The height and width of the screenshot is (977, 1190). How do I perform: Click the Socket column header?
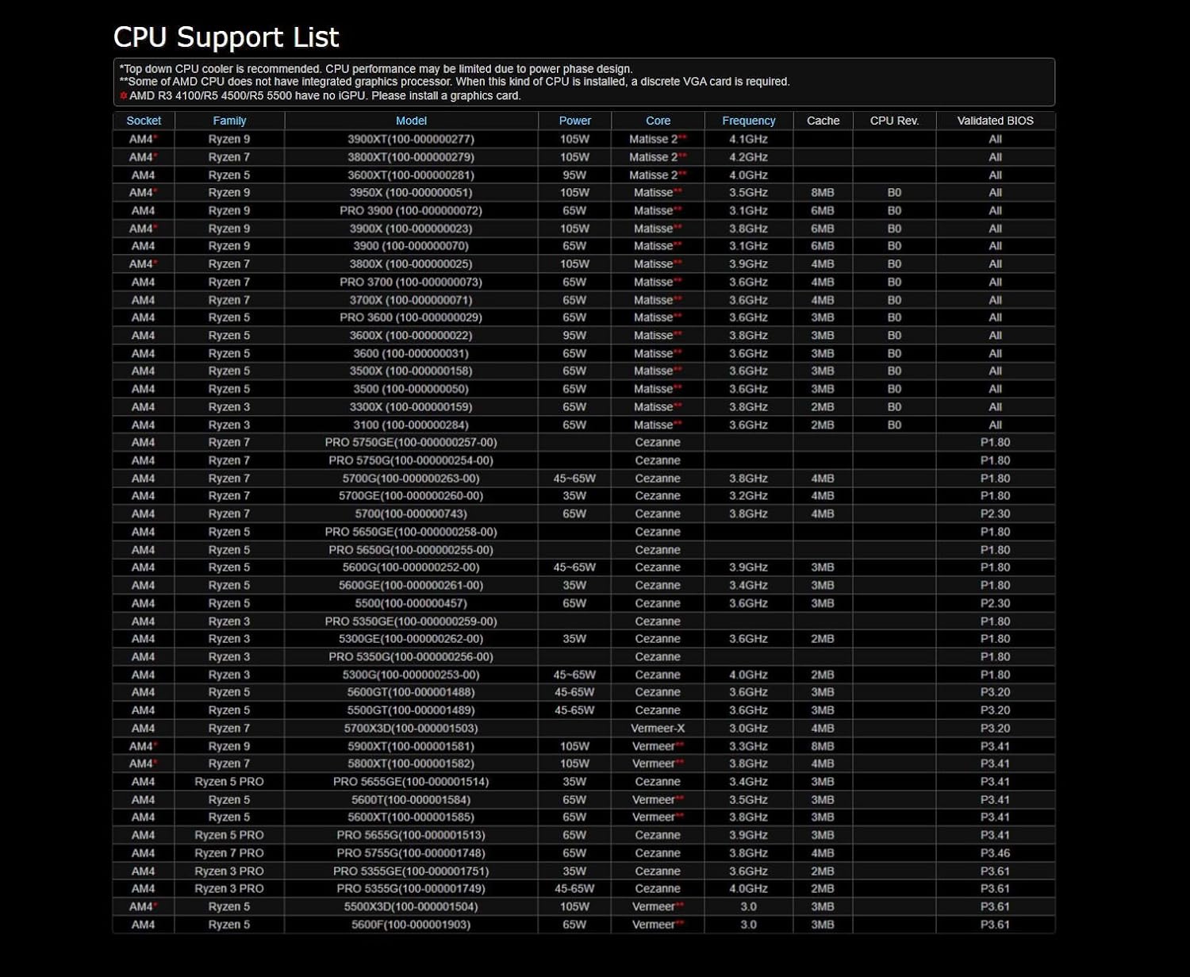(x=144, y=121)
